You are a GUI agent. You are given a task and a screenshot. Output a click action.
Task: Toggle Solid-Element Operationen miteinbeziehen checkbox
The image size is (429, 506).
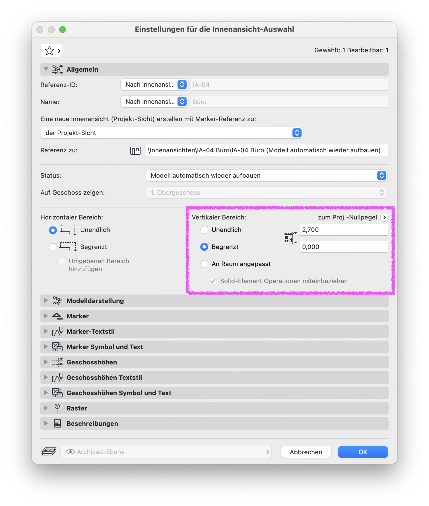(213, 281)
